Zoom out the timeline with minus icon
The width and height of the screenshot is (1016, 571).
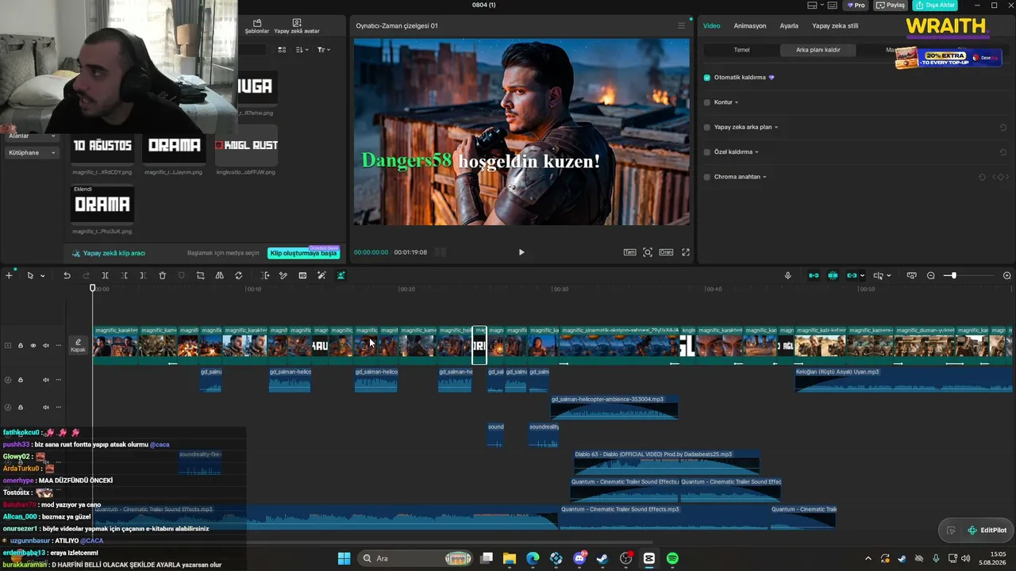(x=931, y=275)
